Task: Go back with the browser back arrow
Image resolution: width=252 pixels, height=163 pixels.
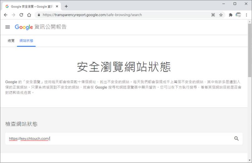Action: pyautogui.click(x=6, y=15)
